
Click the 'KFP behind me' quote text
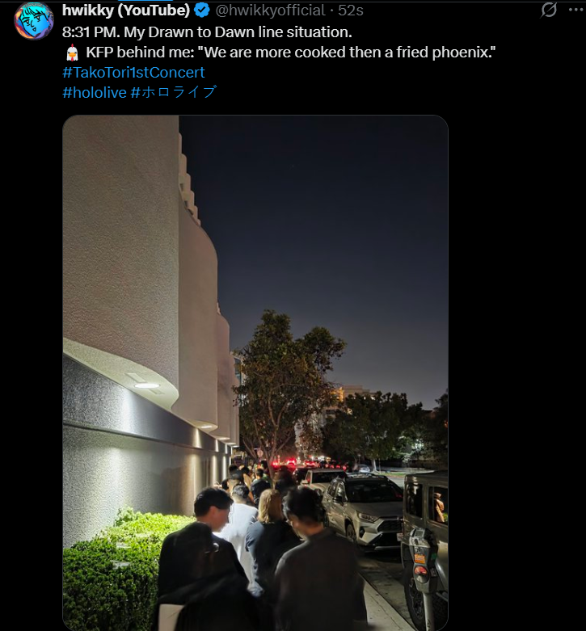click(291, 53)
